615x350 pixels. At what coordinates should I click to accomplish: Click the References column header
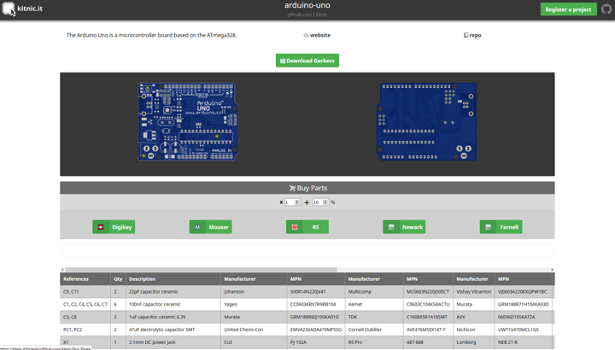tap(85, 279)
